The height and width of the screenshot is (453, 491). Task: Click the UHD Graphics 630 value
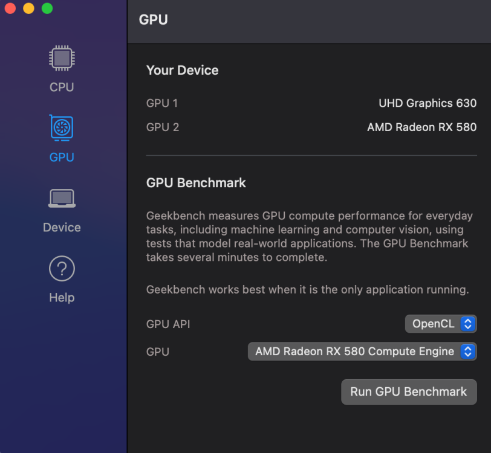428,103
